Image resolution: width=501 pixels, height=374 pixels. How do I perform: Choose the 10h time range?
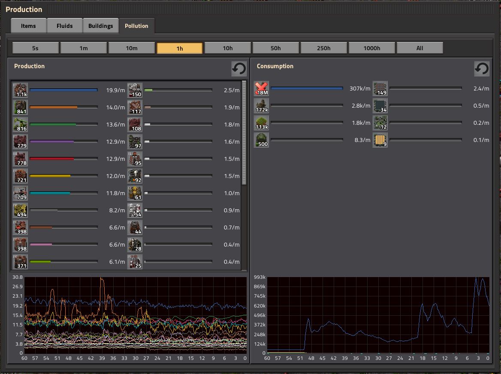(228, 48)
